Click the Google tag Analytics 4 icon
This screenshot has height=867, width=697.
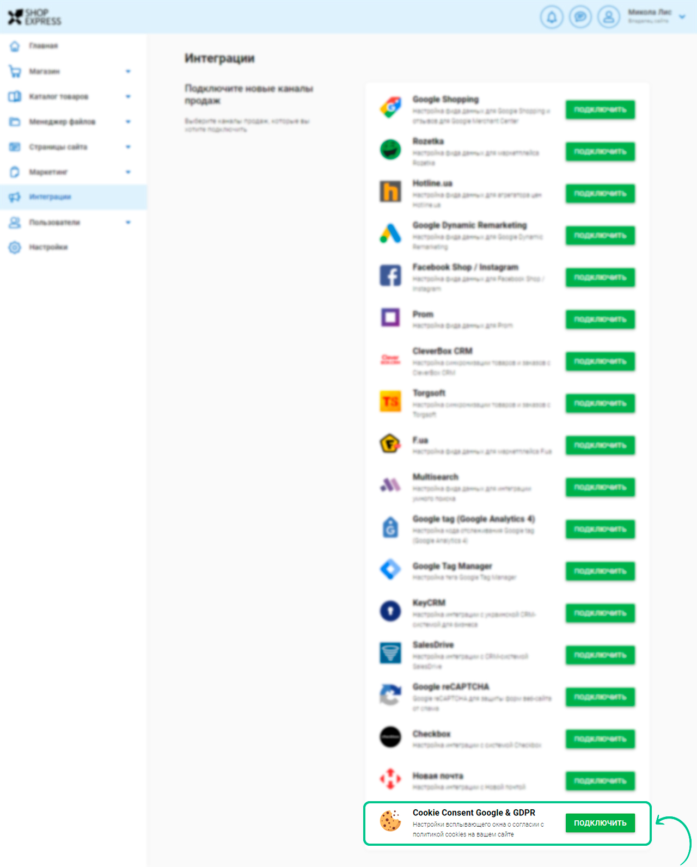pos(390,527)
